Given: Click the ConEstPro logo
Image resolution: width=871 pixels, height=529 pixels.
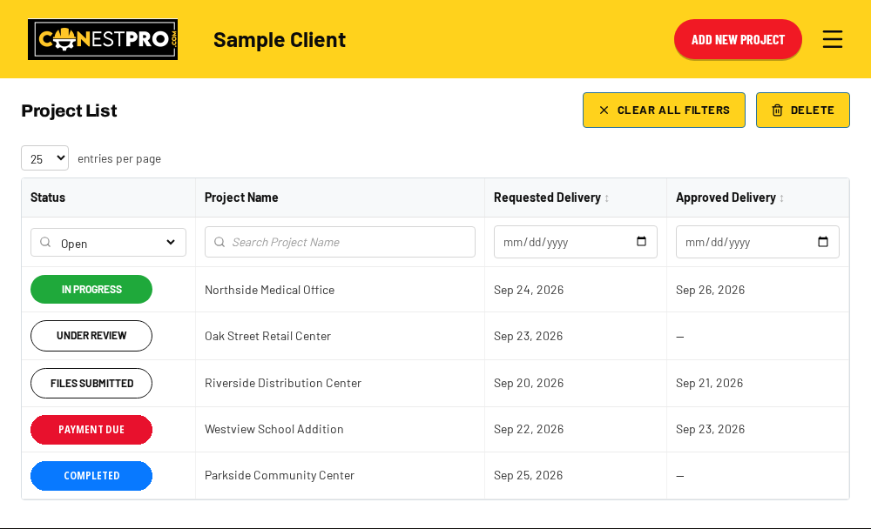Looking at the screenshot, I should pos(103,39).
